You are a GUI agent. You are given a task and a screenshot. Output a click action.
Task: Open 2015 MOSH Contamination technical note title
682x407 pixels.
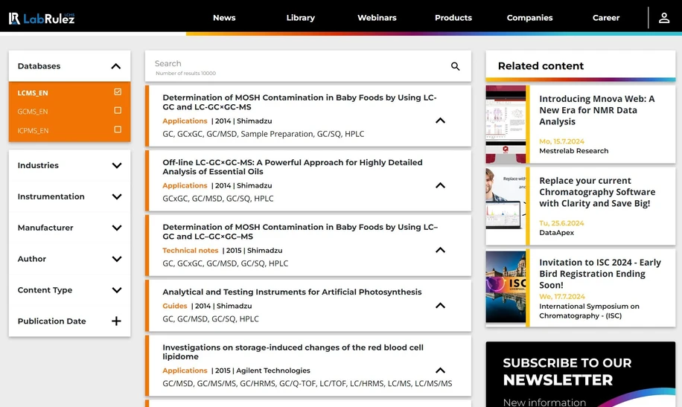(300, 231)
